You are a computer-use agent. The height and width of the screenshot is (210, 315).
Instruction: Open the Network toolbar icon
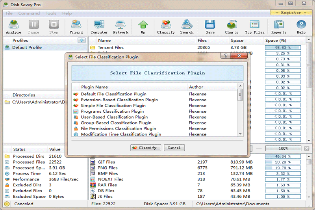pyautogui.click(x=120, y=27)
